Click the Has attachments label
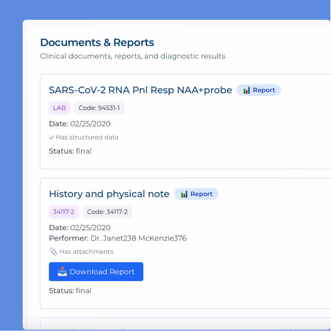Screen dimensions: 331x331 coord(86,252)
